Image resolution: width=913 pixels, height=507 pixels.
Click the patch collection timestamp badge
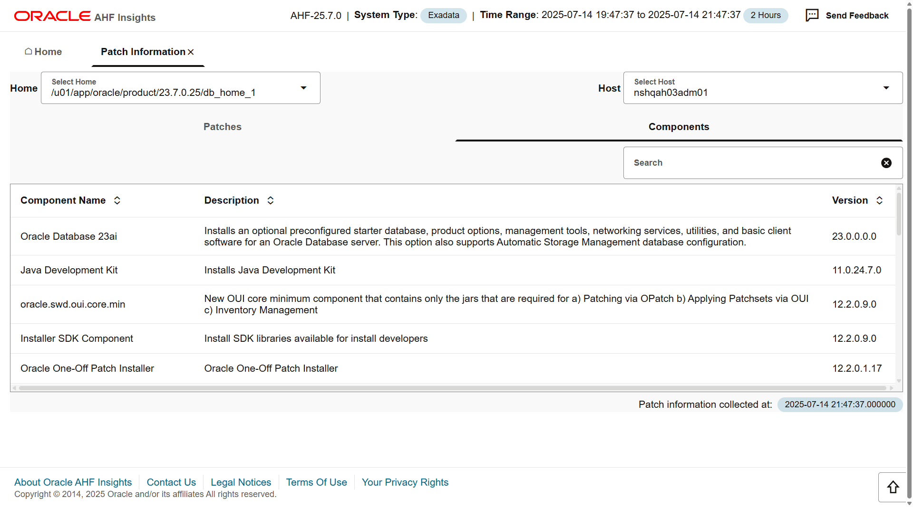click(840, 404)
